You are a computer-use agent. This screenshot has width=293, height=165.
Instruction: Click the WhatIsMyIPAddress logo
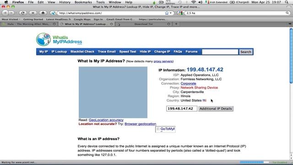point(59,39)
